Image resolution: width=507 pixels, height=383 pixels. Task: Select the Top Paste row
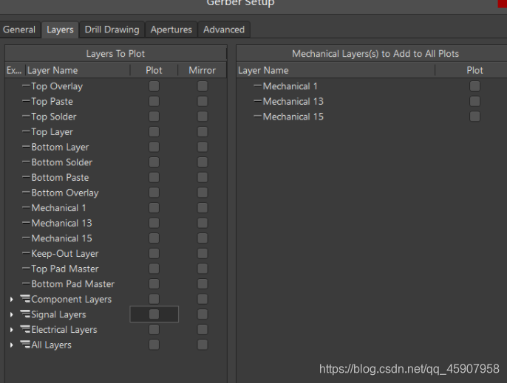point(116,101)
